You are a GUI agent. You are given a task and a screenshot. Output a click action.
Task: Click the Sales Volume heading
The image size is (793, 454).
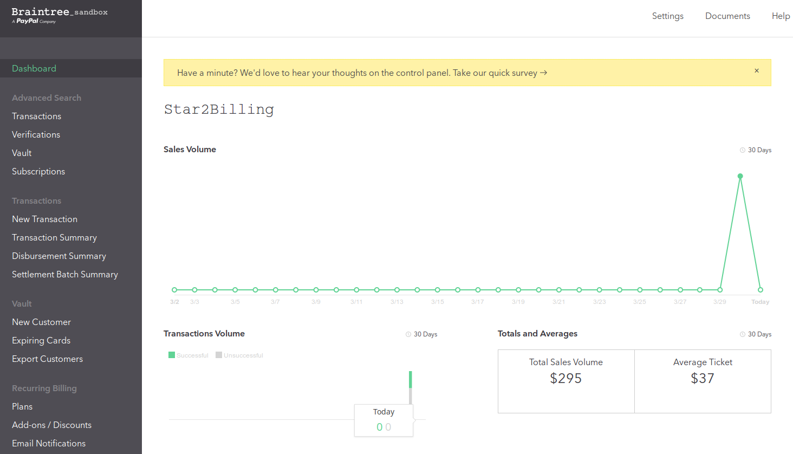pos(190,150)
